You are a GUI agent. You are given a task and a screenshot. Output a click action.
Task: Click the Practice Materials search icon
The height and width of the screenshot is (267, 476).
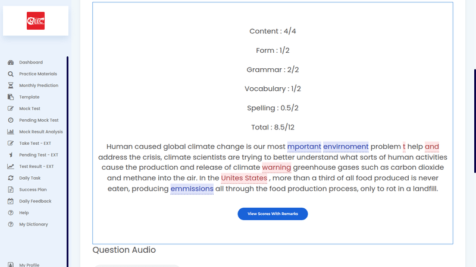point(11,74)
